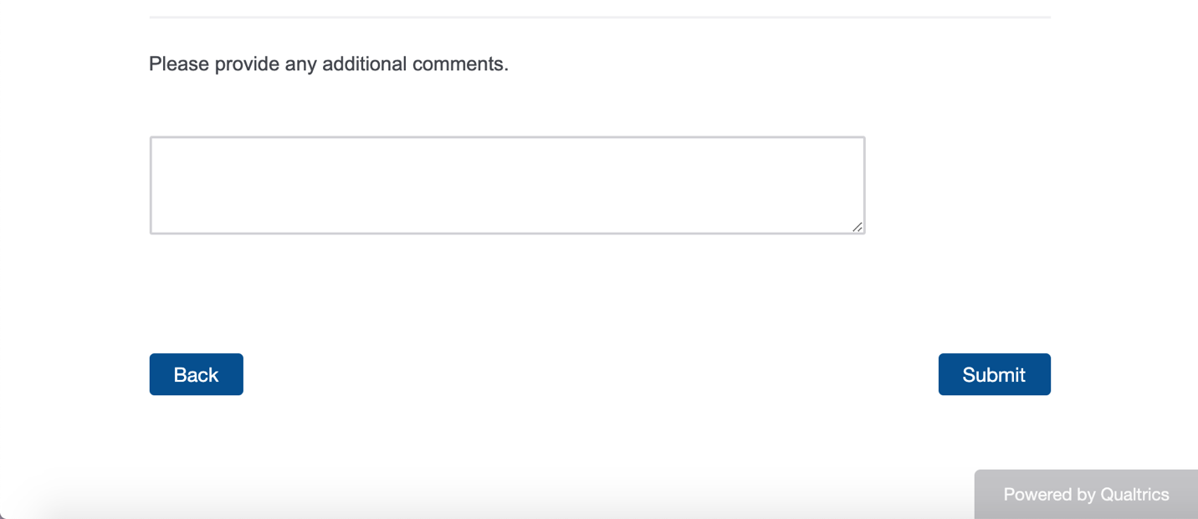Screen dimensions: 1198x519
Task: Open the Powered by Qualtrics link
Action: pos(1086,495)
